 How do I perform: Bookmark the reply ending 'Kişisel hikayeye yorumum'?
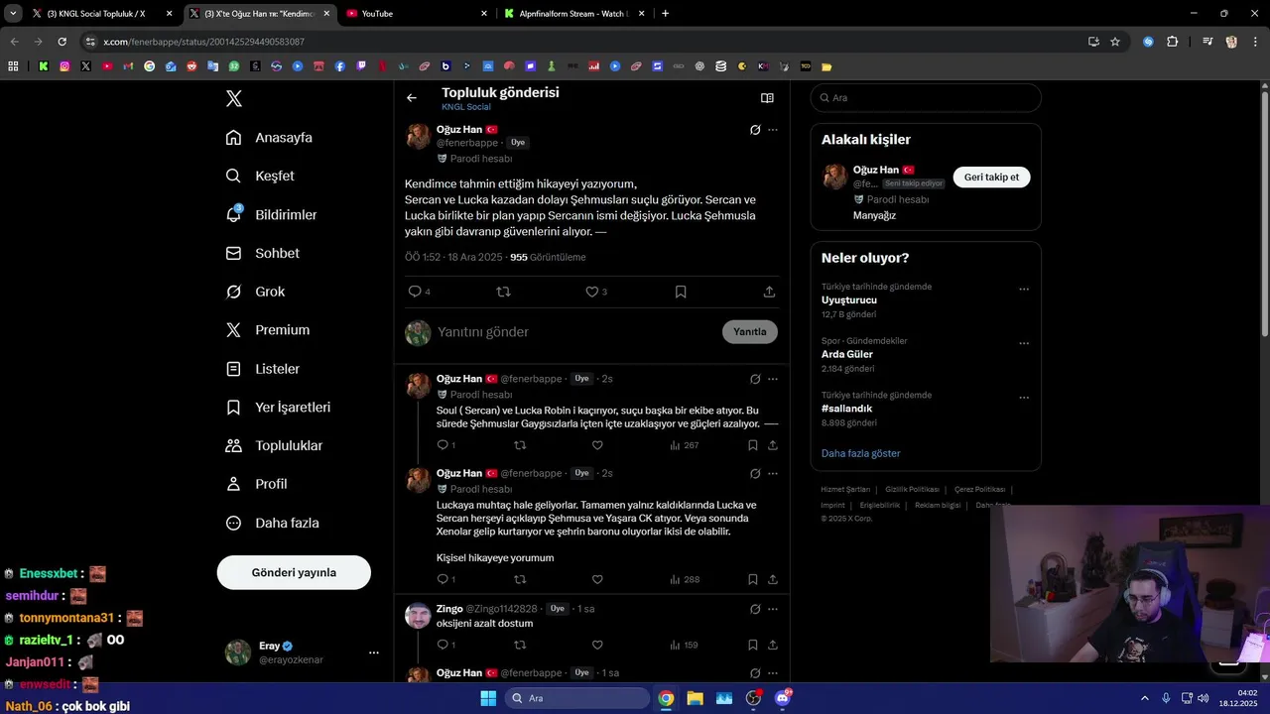pos(753,579)
